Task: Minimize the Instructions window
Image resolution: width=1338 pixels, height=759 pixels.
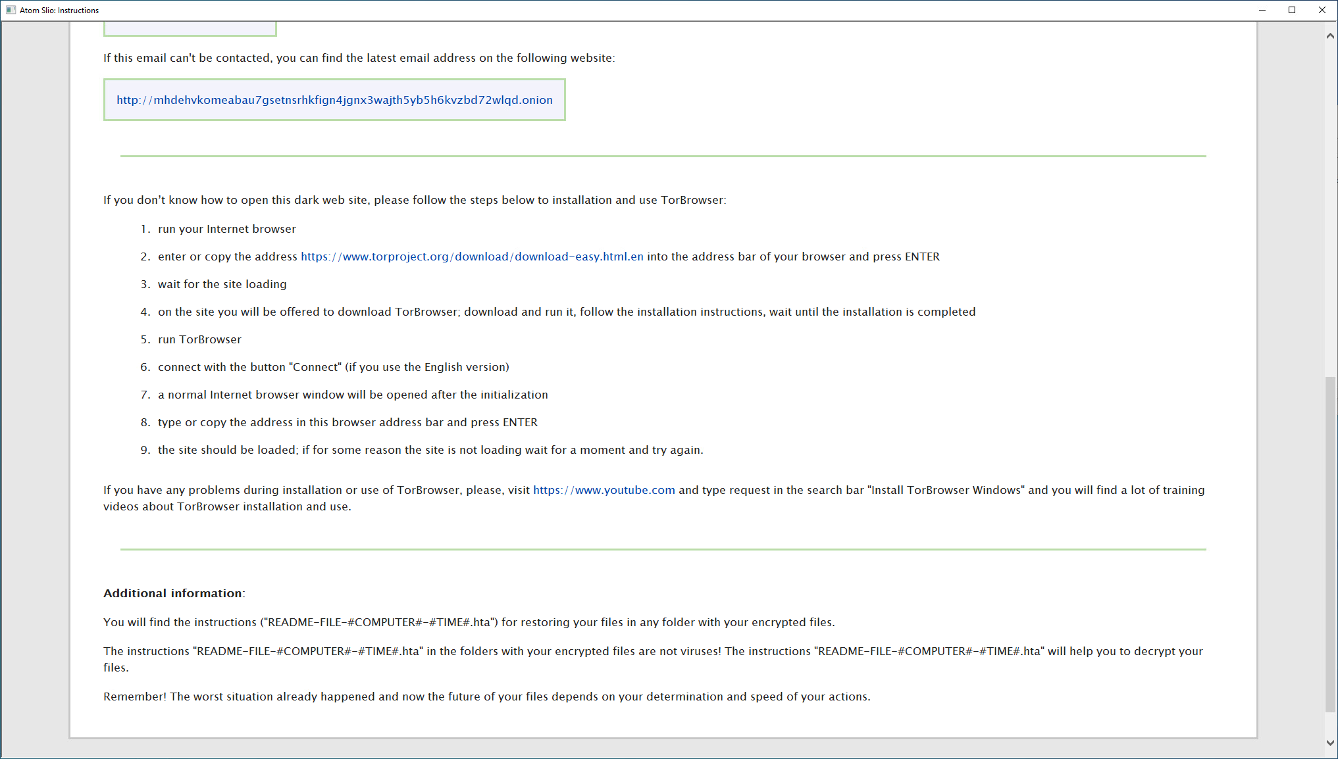Action: click(x=1262, y=10)
